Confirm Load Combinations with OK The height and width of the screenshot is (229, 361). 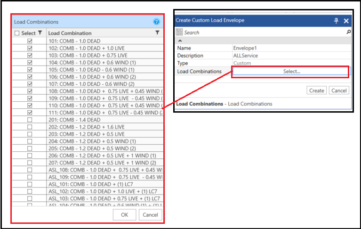[x=125, y=215]
